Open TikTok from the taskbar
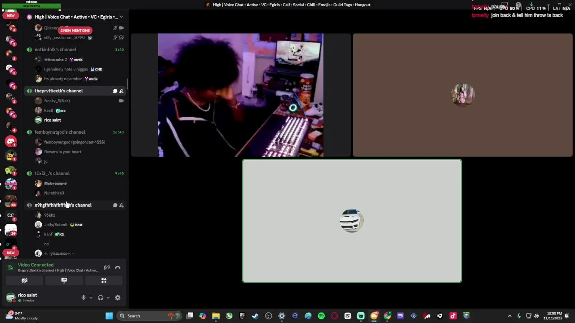575x323 pixels. tap(453, 316)
